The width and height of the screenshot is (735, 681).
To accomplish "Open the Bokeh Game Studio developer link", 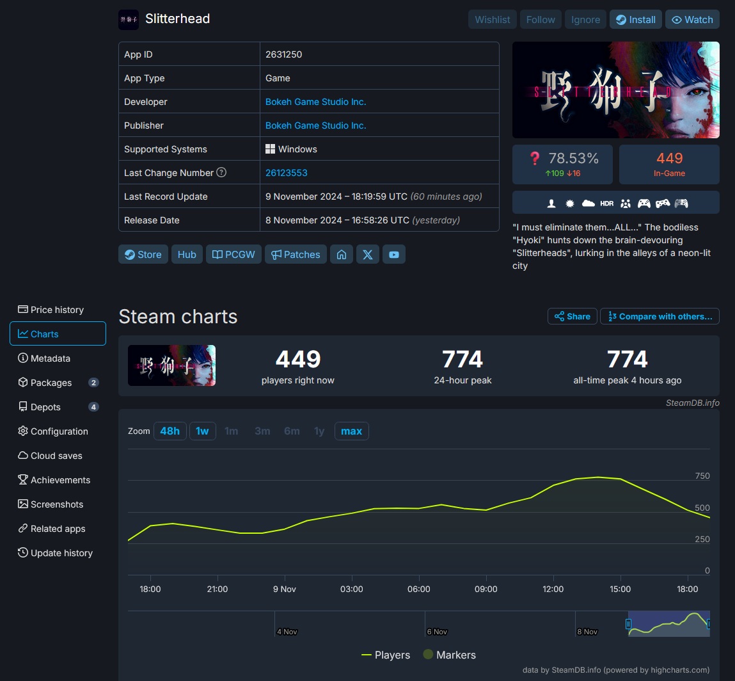I will click(x=315, y=102).
